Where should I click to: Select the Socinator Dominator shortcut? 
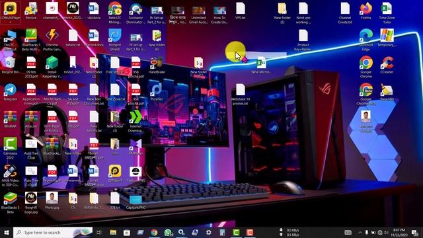[x=135, y=13]
